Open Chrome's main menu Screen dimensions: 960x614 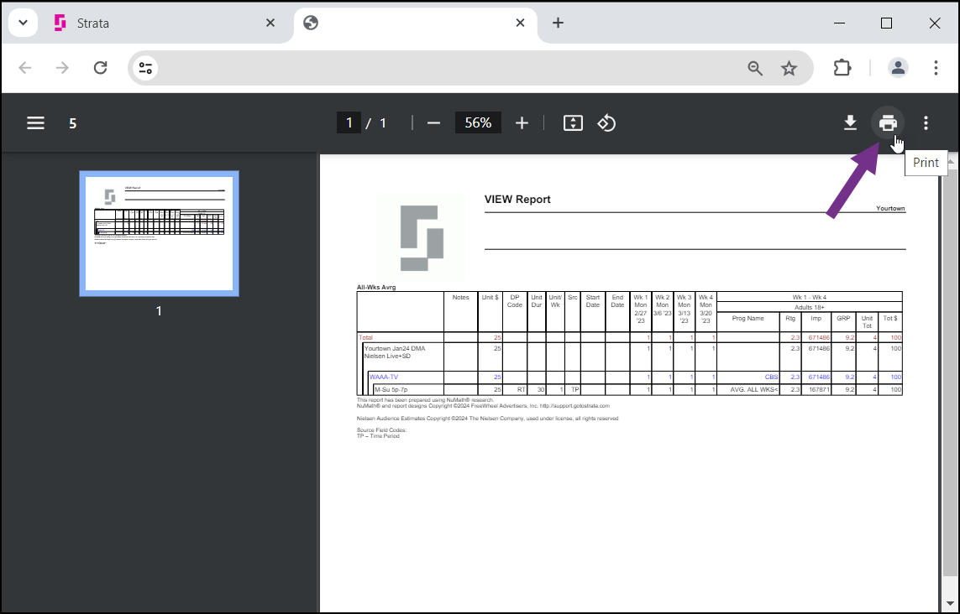pyautogui.click(x=936, y=67)
